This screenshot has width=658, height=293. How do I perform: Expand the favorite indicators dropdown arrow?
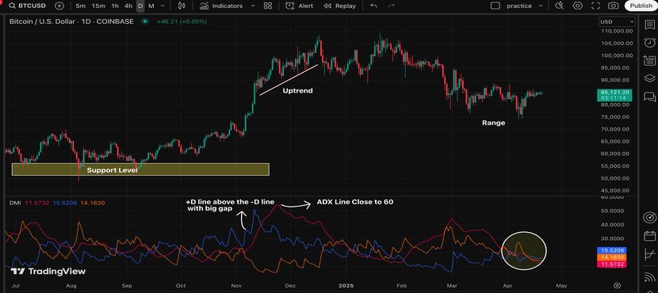tap(253, 6)
